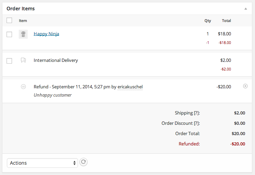Image resolution: width=255 pixels, height=175 pixels.
Task: Click the Happy Ninja $18.00 total
Action: click(x=224, y=34)
